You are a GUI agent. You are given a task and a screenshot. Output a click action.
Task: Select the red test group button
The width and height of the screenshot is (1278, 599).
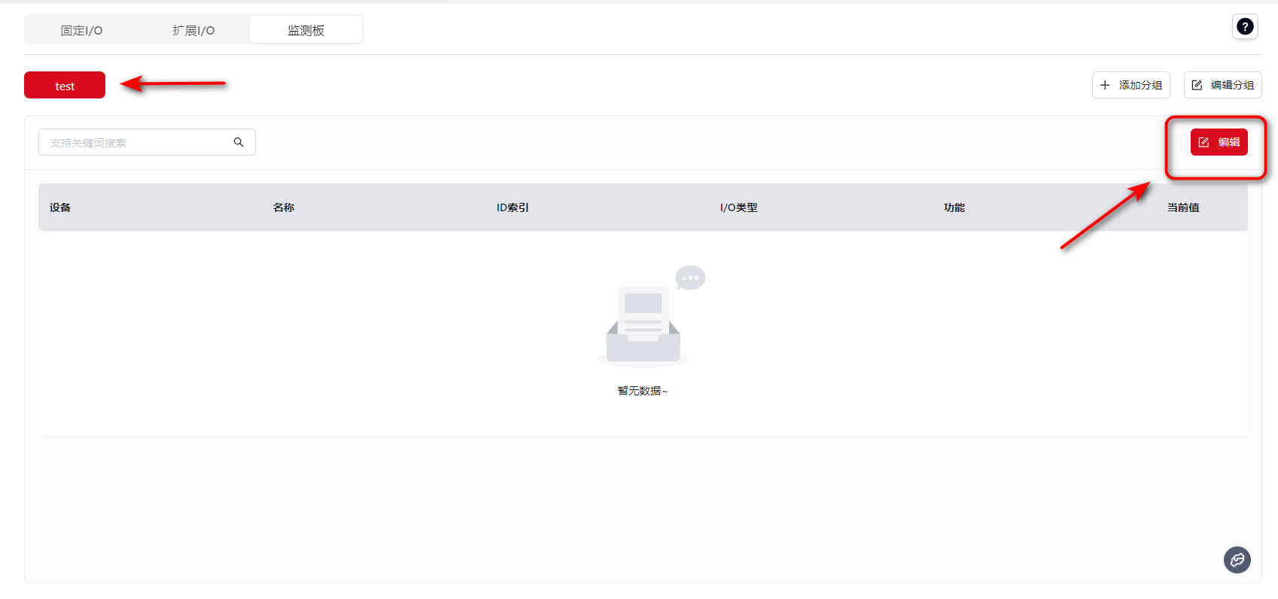pos(65,86)
